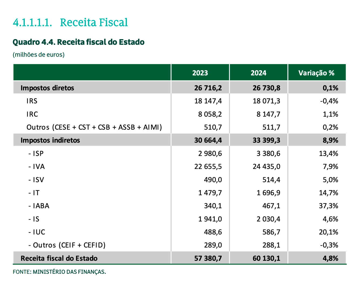This screenshot has height=281, width=353.
Task: Select the '- ISV' row label
Action: [36, 180]
